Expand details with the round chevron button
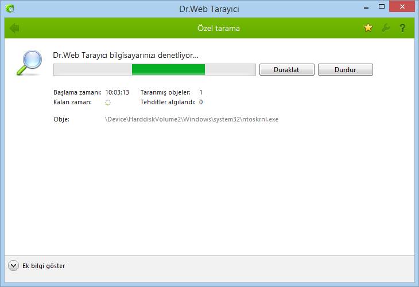Image resolution: width=419 pixels, height=287 pixels. tap(14, 266)
